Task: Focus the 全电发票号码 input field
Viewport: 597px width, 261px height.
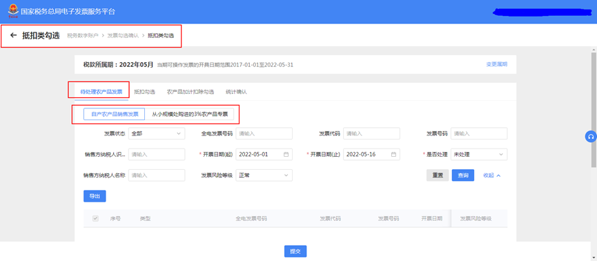Action: click(x=264, y=133)
